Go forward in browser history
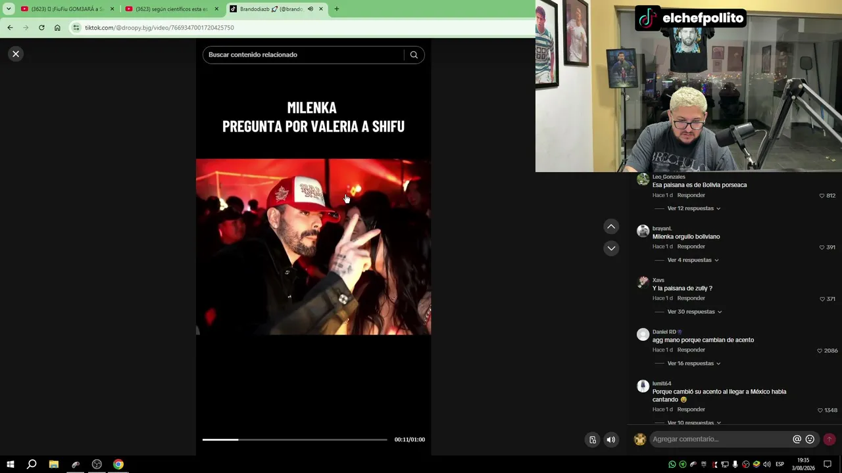 pyautogui.click(x=26, y=28)
